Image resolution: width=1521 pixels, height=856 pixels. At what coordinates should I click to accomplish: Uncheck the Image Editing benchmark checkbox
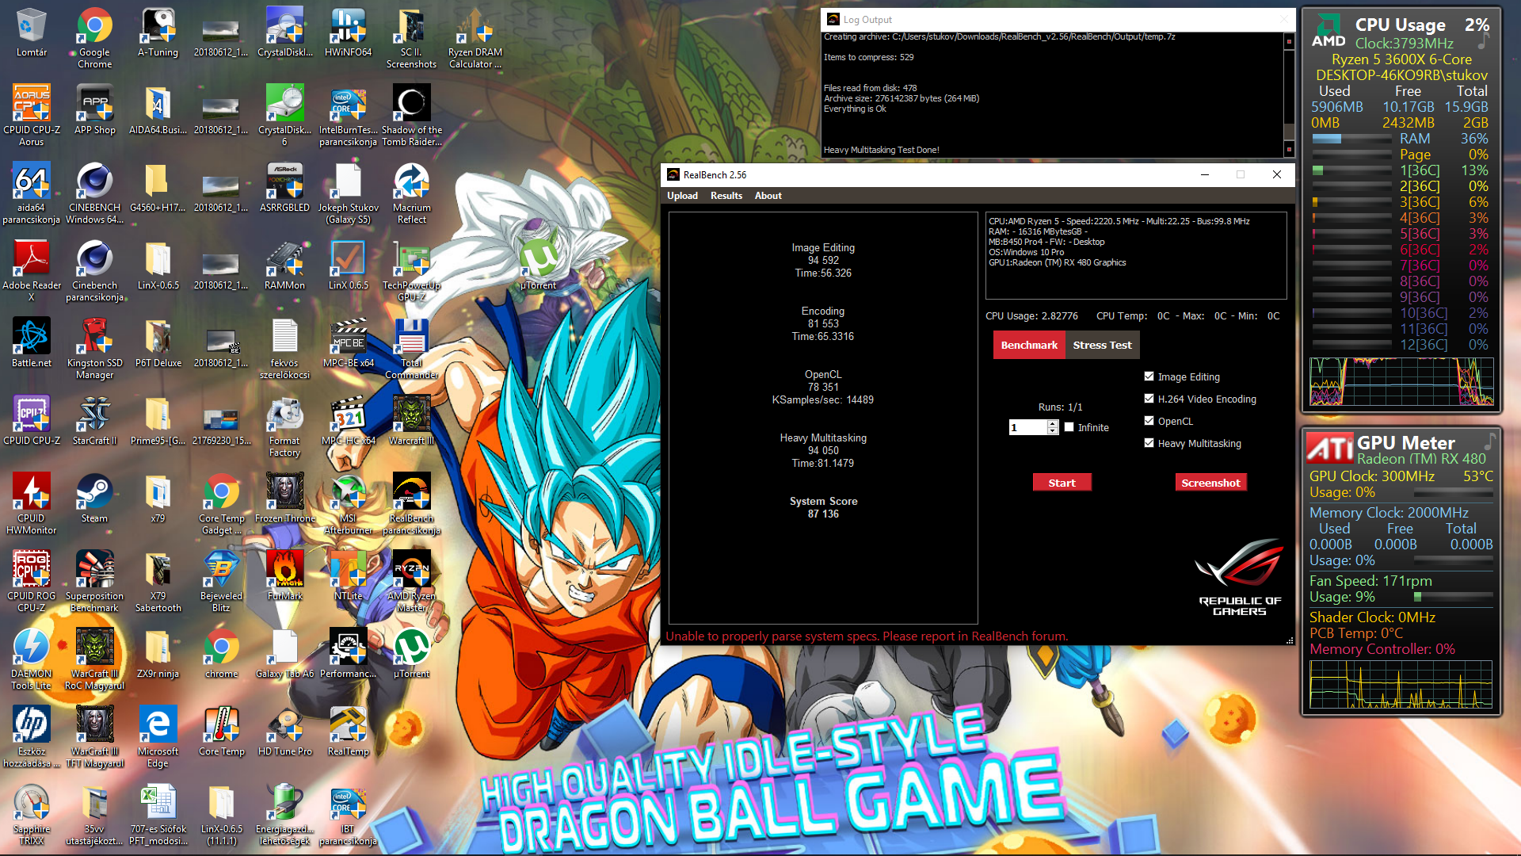click(x=1149, y=376)
